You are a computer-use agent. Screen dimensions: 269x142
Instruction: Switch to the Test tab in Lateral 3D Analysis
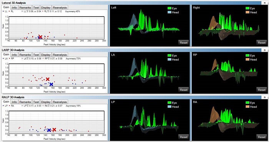pos(36,8)
